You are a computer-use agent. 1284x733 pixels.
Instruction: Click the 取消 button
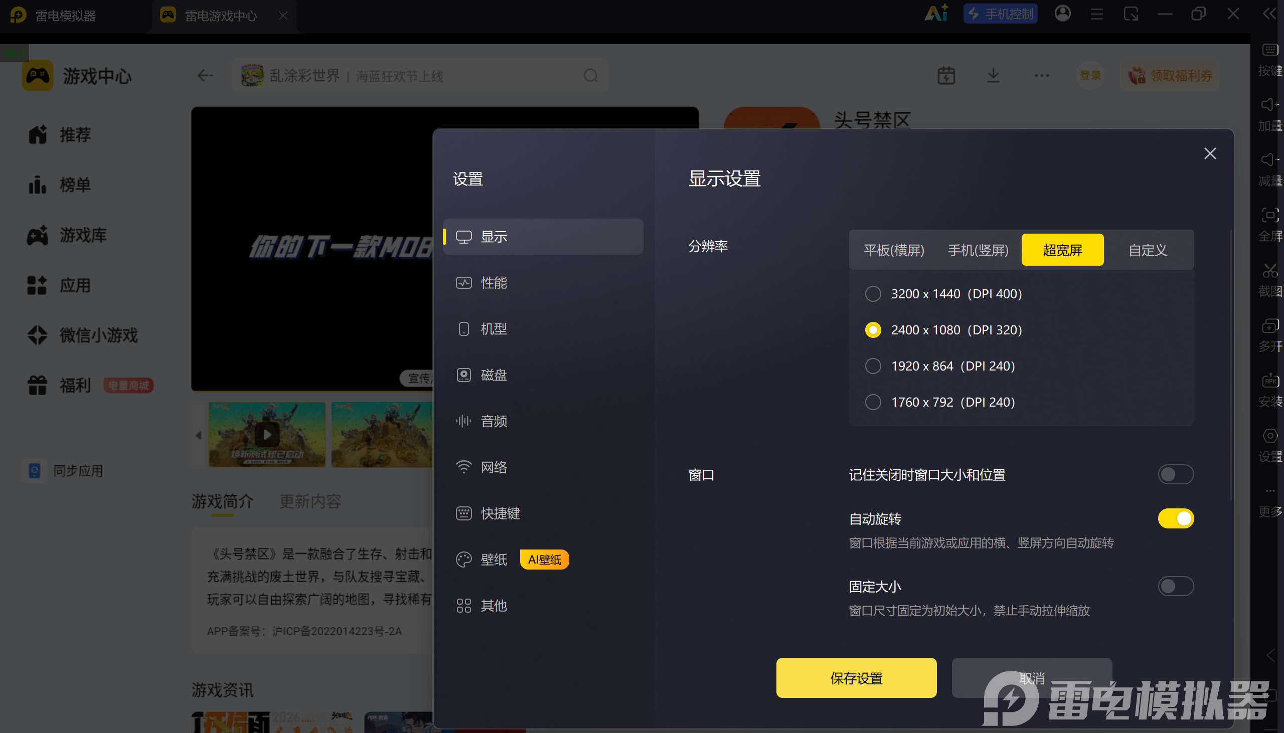[1032, 678]
